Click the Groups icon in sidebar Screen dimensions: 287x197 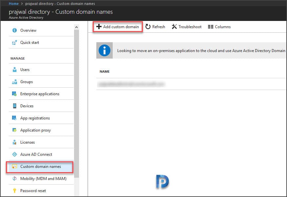coord(14,82)
